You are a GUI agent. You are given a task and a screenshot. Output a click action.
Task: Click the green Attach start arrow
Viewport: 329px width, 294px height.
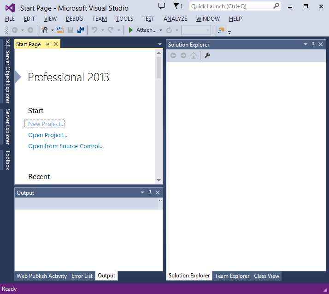coord(131,30)
